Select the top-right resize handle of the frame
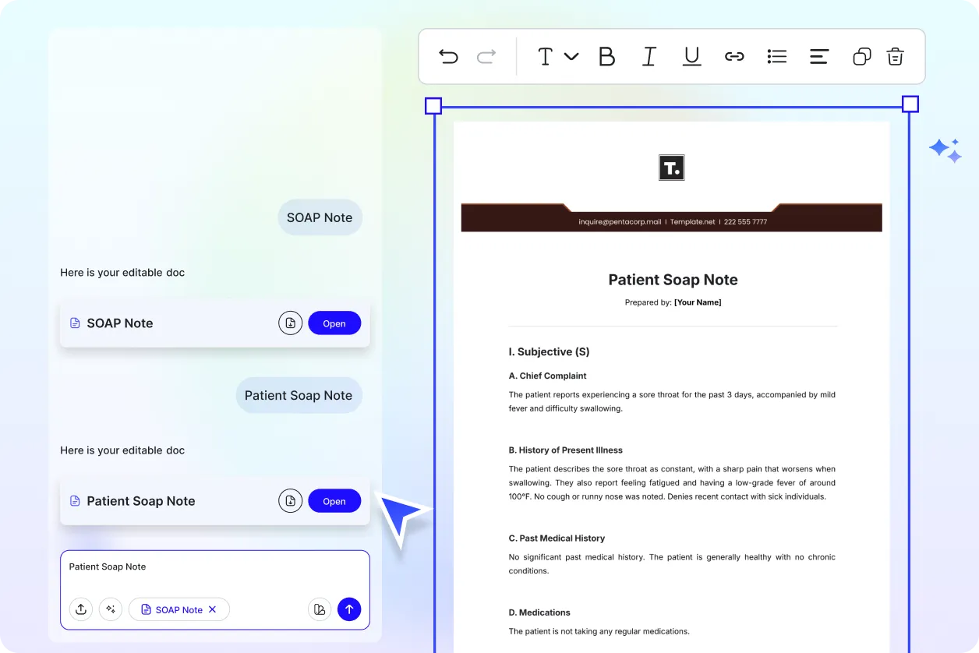Image resolution: width=979 pixels, height=653 pixels. click(910, 104)
